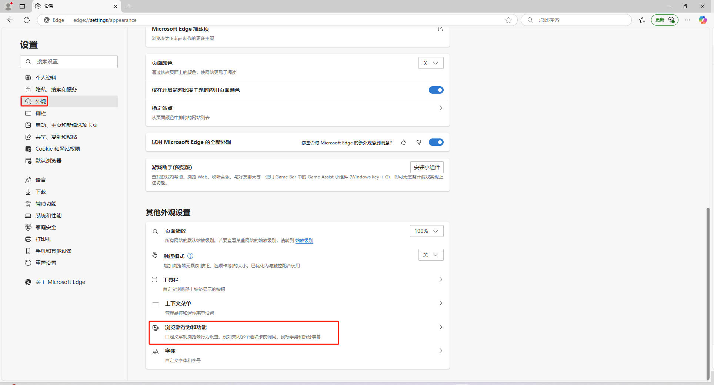Open 家庭安全 in sidebar

tap(69, 227)
